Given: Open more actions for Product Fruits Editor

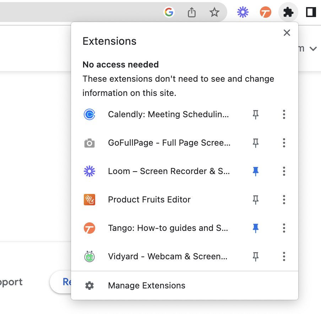Looking at the screenshot, I should coord(284,200).
